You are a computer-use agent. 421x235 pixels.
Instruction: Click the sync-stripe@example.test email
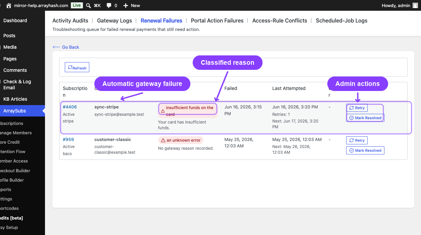[119, 114]
